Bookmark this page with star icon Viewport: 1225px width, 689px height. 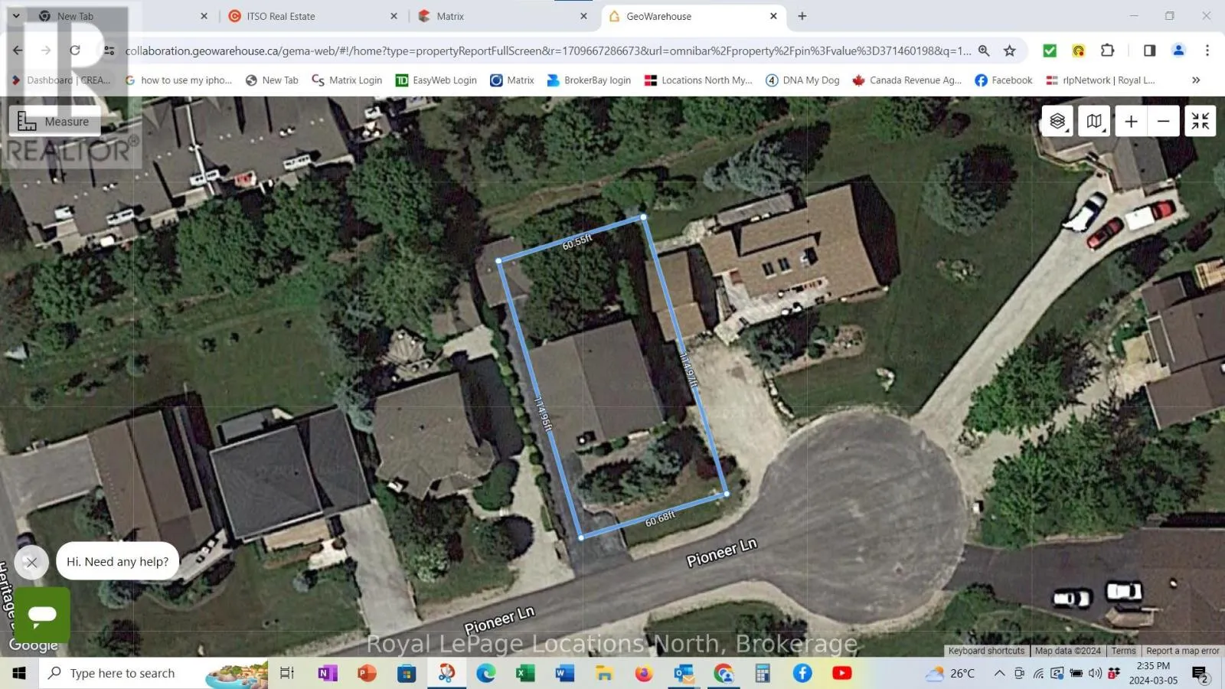point(1010,51)
